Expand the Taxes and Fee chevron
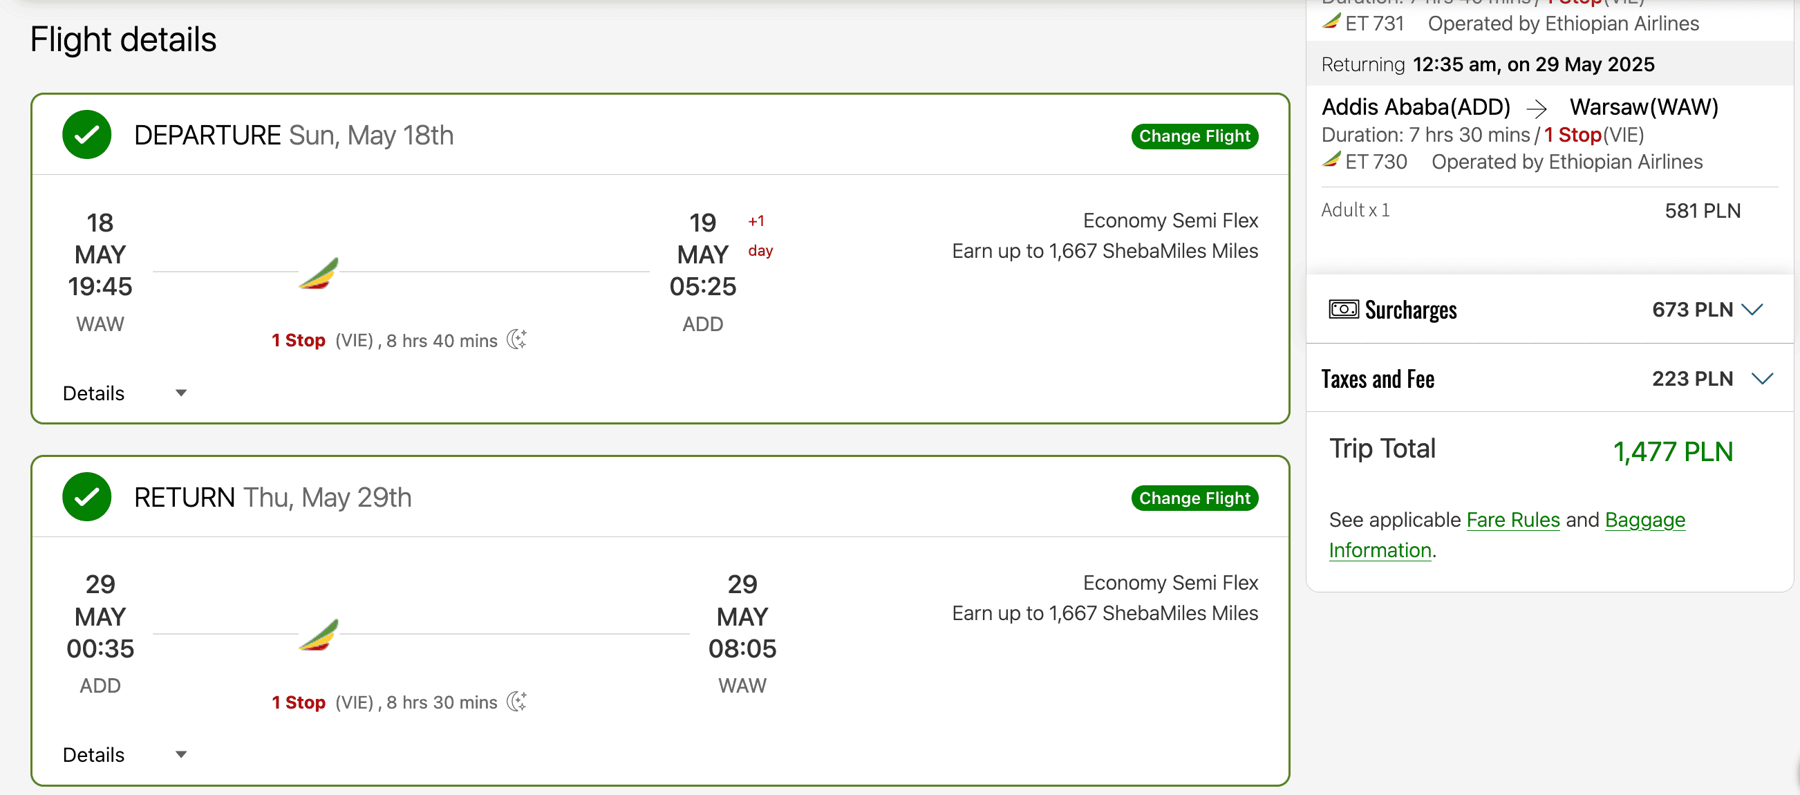 [x=1762, y=379]
